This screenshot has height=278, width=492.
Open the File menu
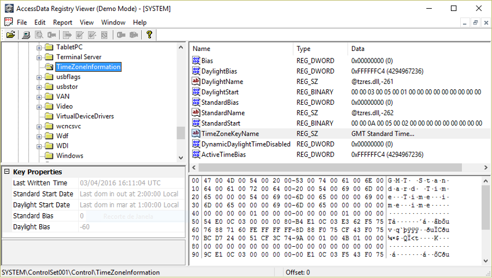[21, 23]
